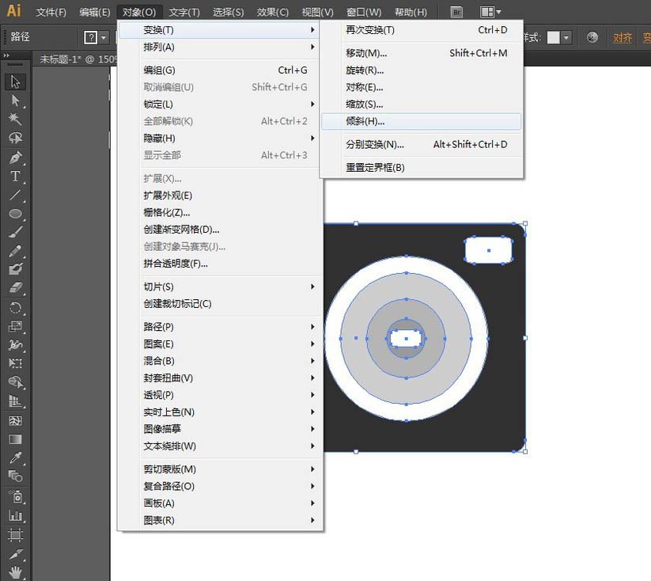651x581 pixels.
Task: Open the 视图(V) menu
Action: click(x=317, y=12)
